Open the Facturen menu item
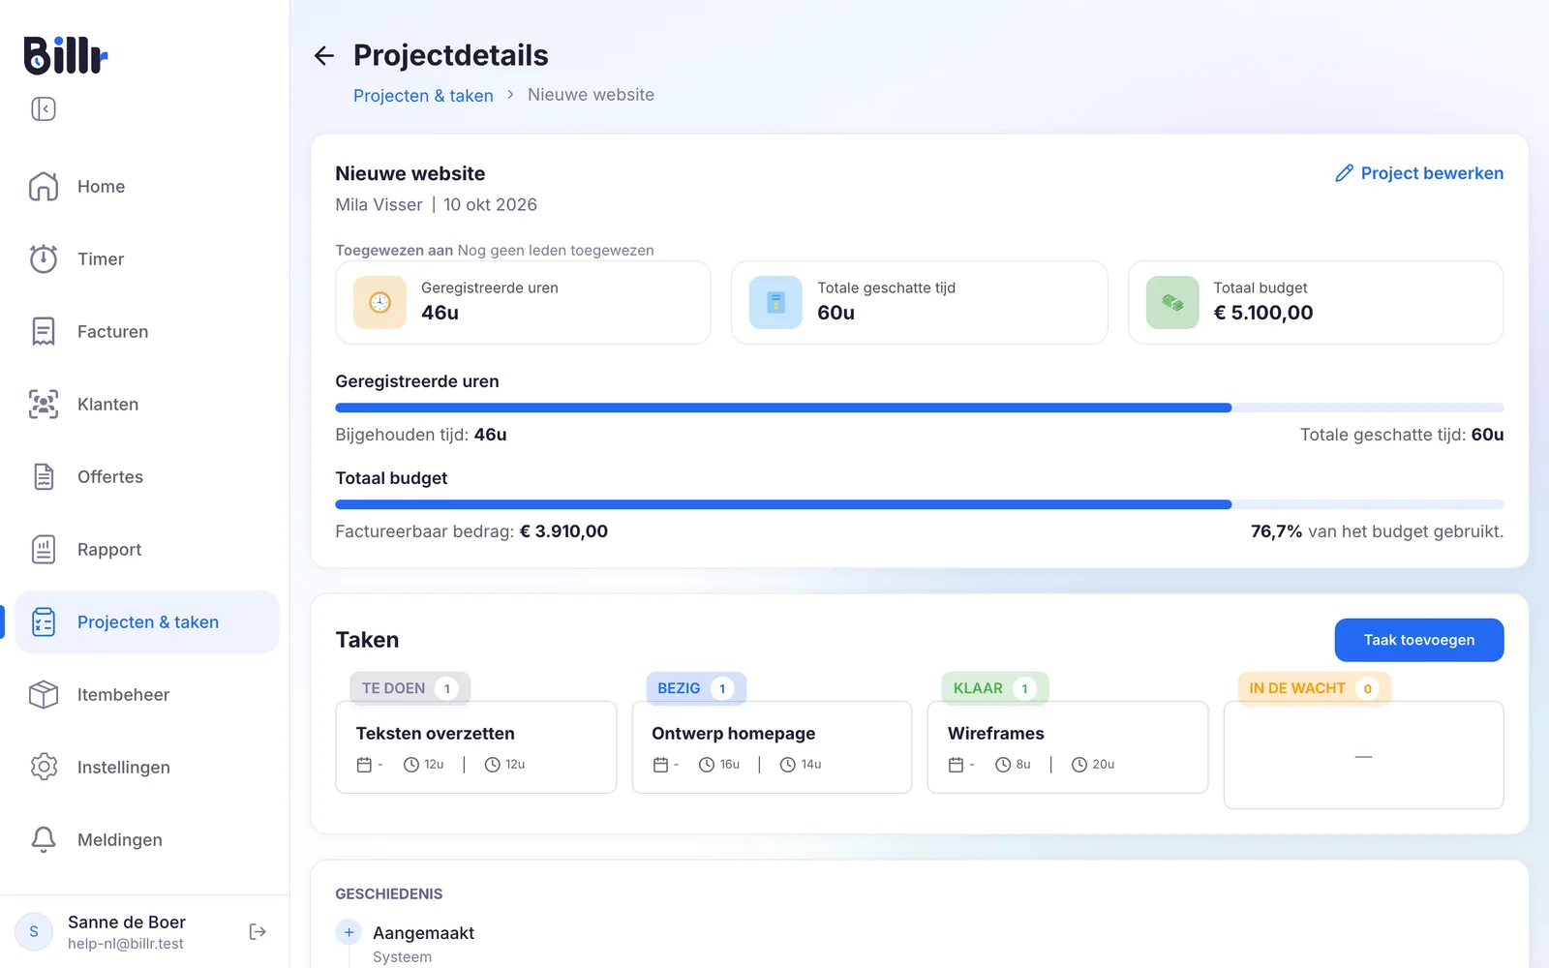Screen dimensions: 1549x968 146,331
